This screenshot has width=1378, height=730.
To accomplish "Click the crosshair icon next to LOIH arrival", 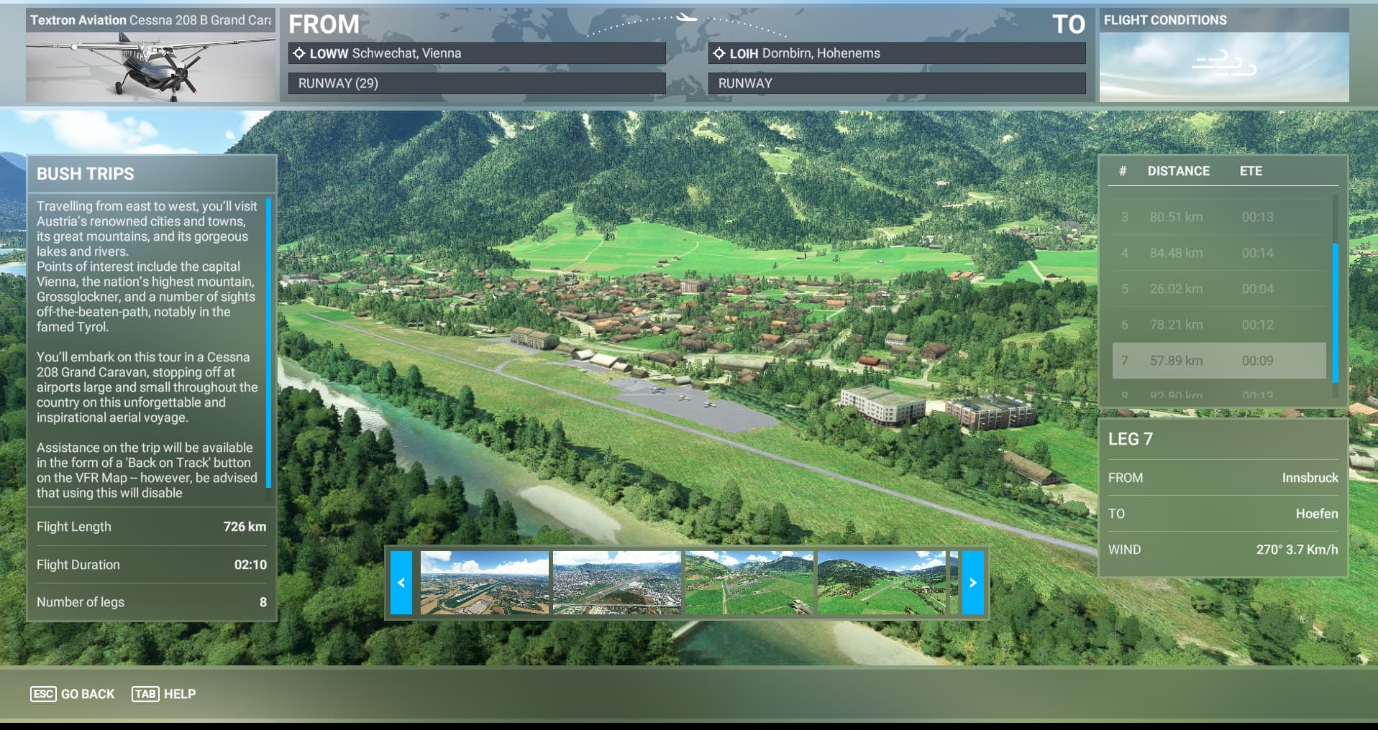I will click(x=718, y=53).
